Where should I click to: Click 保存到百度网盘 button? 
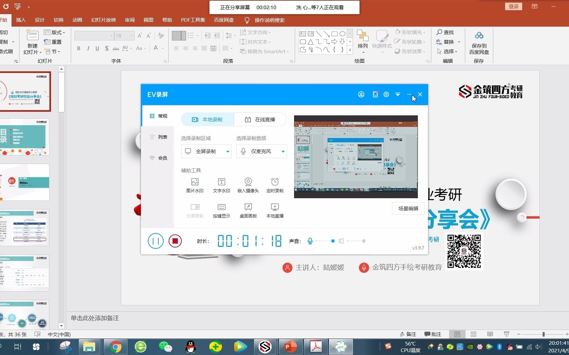click(479, 43)
